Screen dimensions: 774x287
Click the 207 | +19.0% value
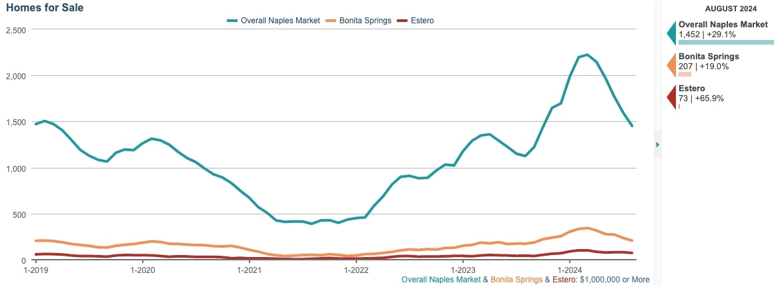(703, 67)
